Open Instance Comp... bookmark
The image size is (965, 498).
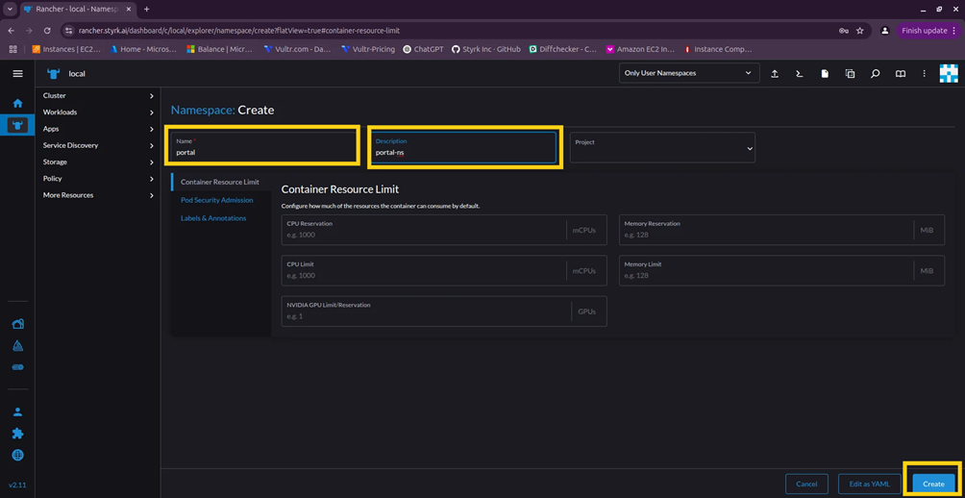[718, 49]
